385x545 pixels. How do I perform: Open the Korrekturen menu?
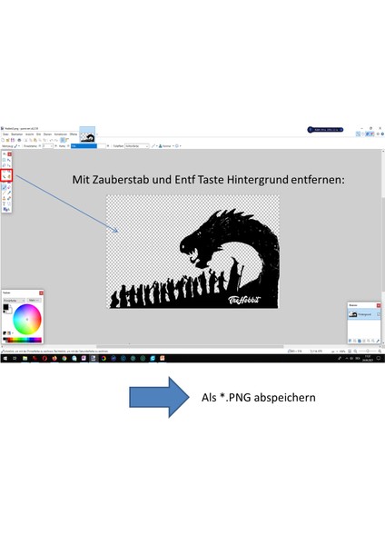pyautogui.click(x=61, y=134)
